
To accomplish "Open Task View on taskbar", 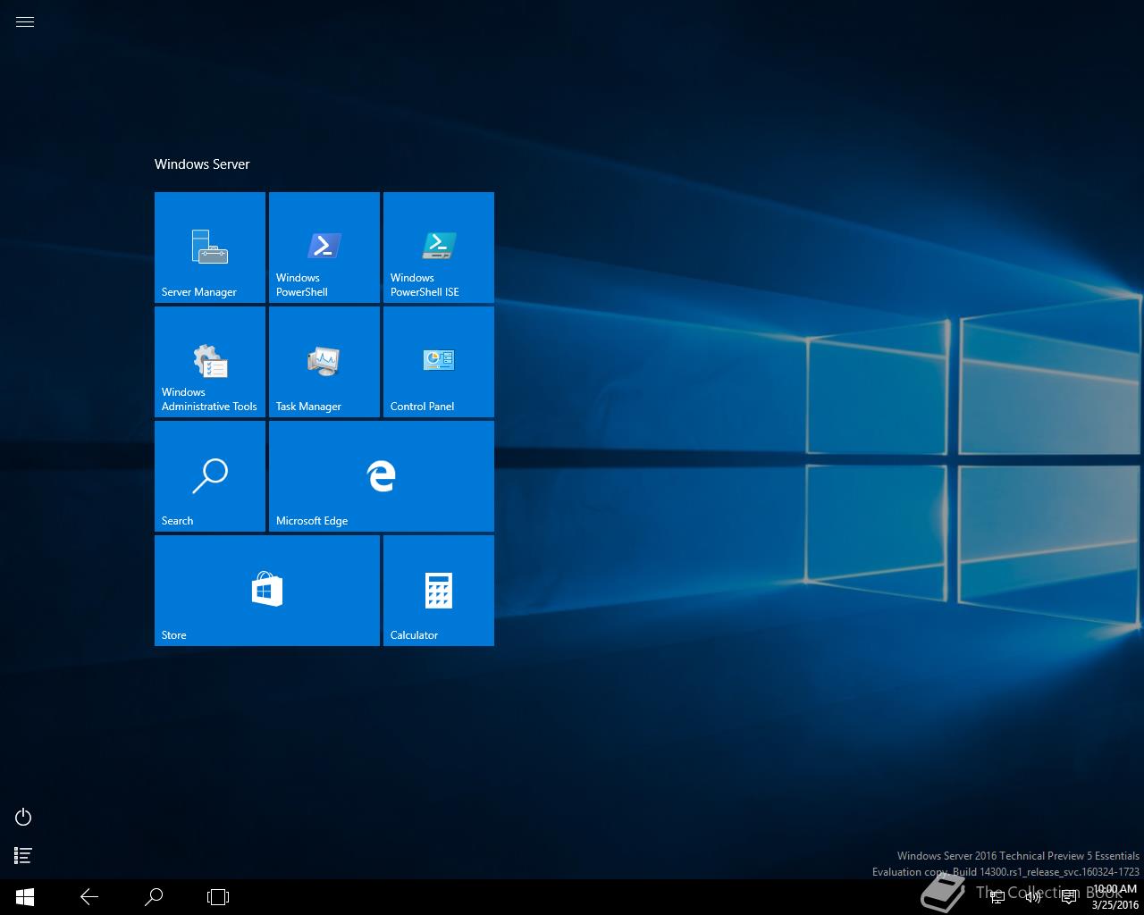I will click(x=218, y=897).
